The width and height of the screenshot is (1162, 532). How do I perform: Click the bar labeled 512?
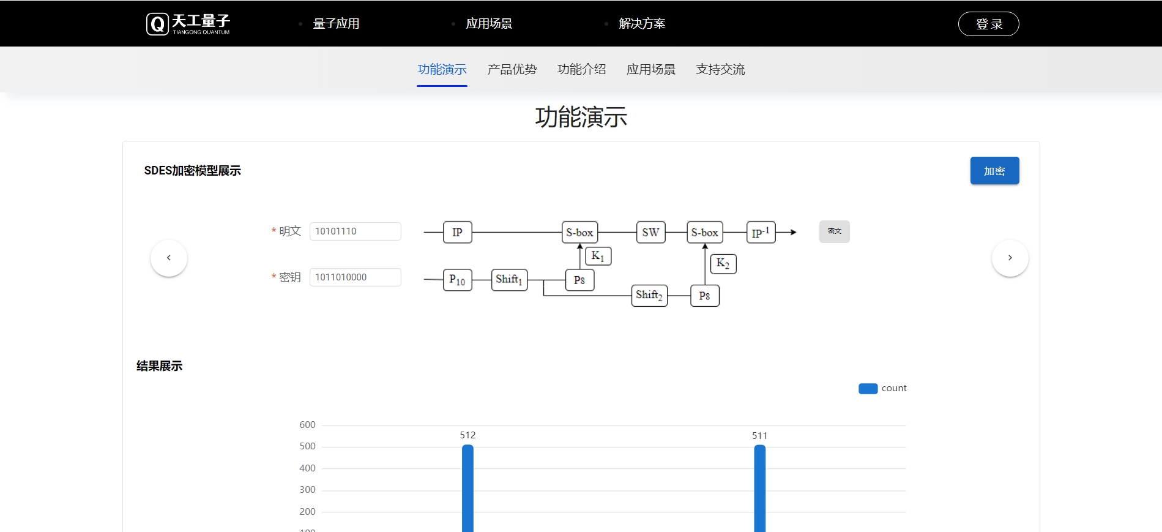click(x=467, y=488)
